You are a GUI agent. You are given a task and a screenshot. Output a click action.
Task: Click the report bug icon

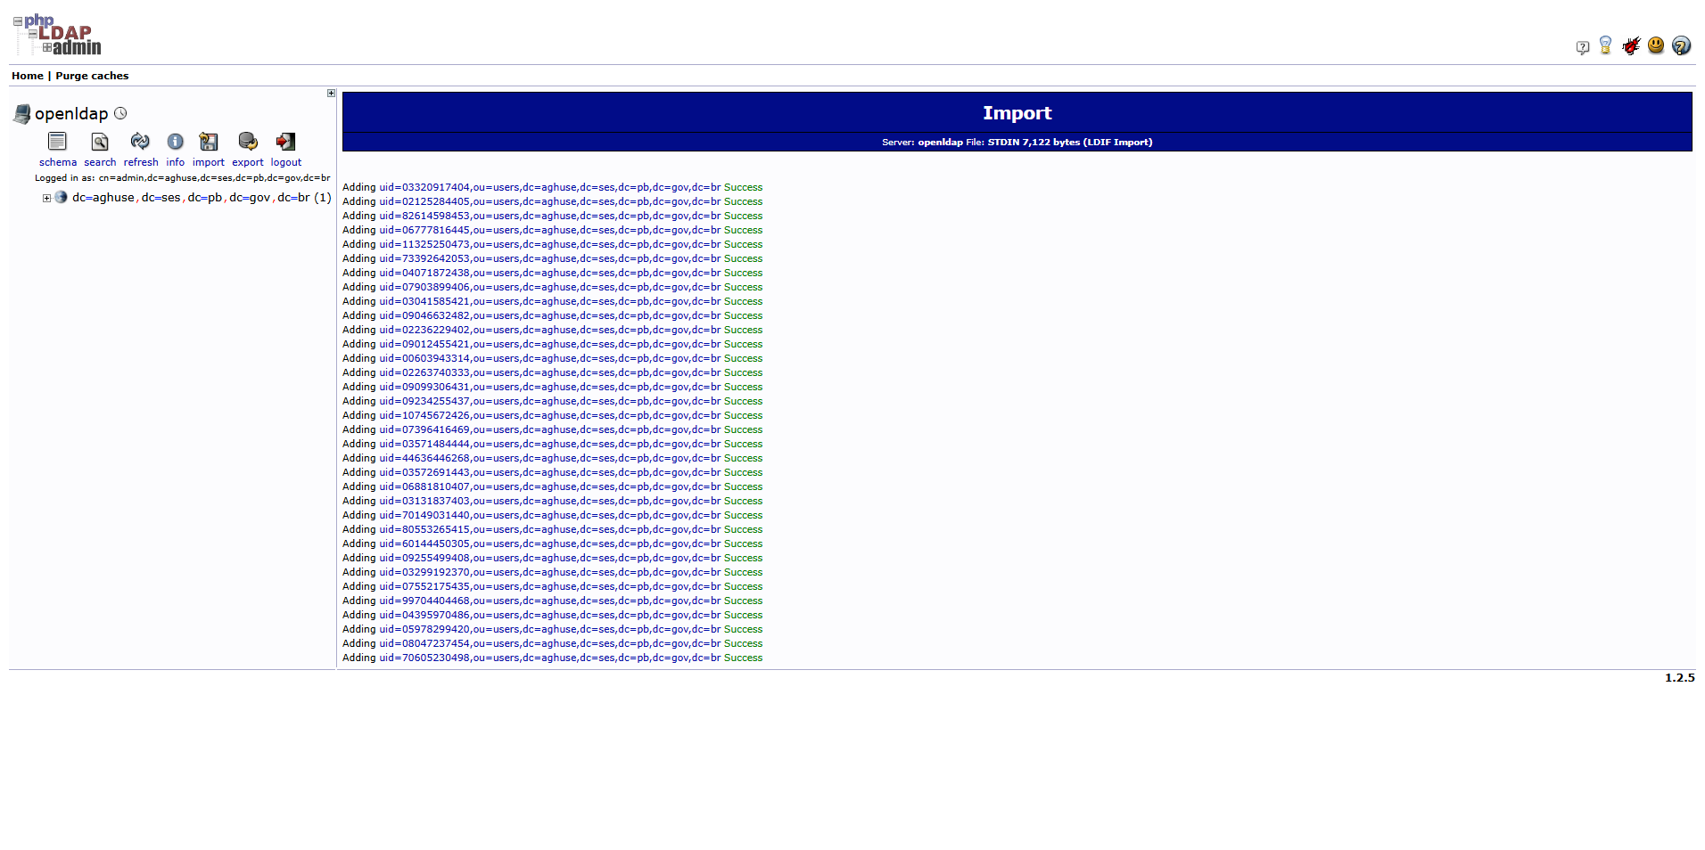pos(1631,45)
